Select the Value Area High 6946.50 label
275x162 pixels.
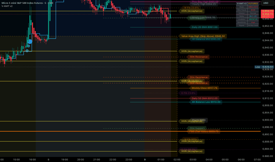click(x=203, y=36)
